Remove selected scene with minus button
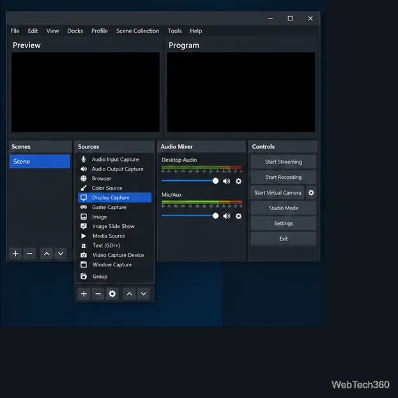Image resolution: width=398 pixels, height=398 pixels. (x=29, y=254)
